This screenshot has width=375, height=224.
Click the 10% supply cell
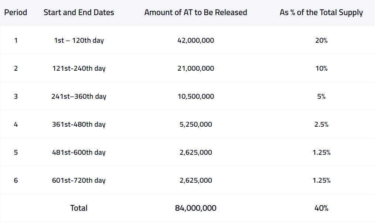(321, 69)
